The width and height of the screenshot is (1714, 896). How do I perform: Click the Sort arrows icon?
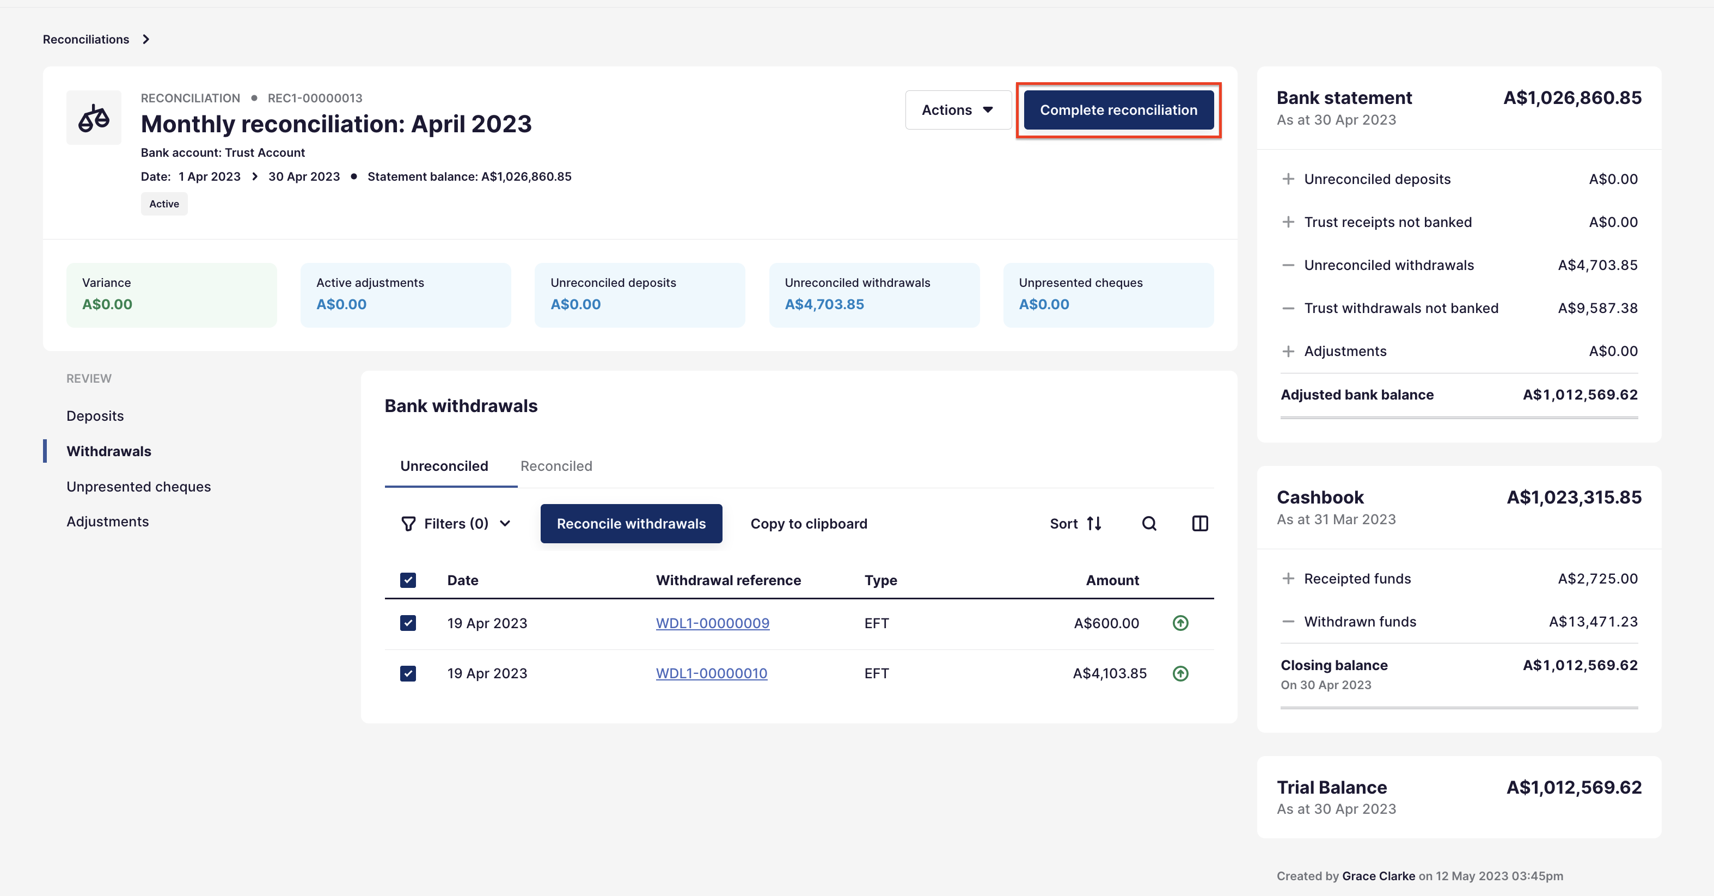(x=1094, y=524)
